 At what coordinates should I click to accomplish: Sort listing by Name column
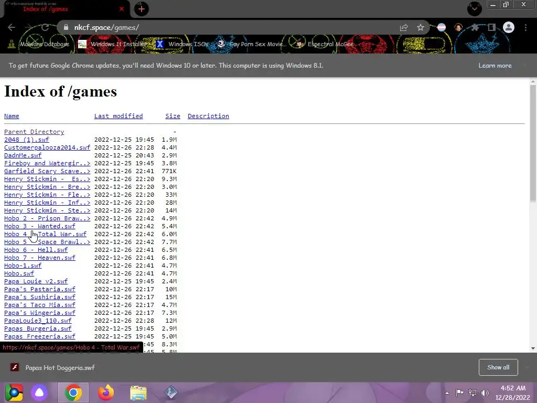pos(12,116)
